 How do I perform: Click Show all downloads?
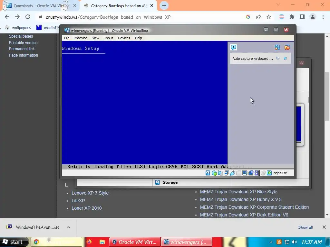click(306, 227)
